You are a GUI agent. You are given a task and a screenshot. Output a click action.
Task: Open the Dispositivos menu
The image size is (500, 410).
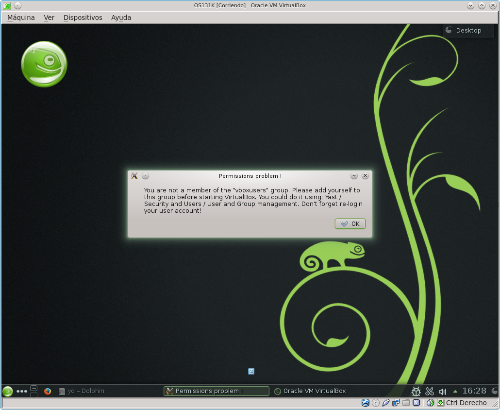(83, 17)
